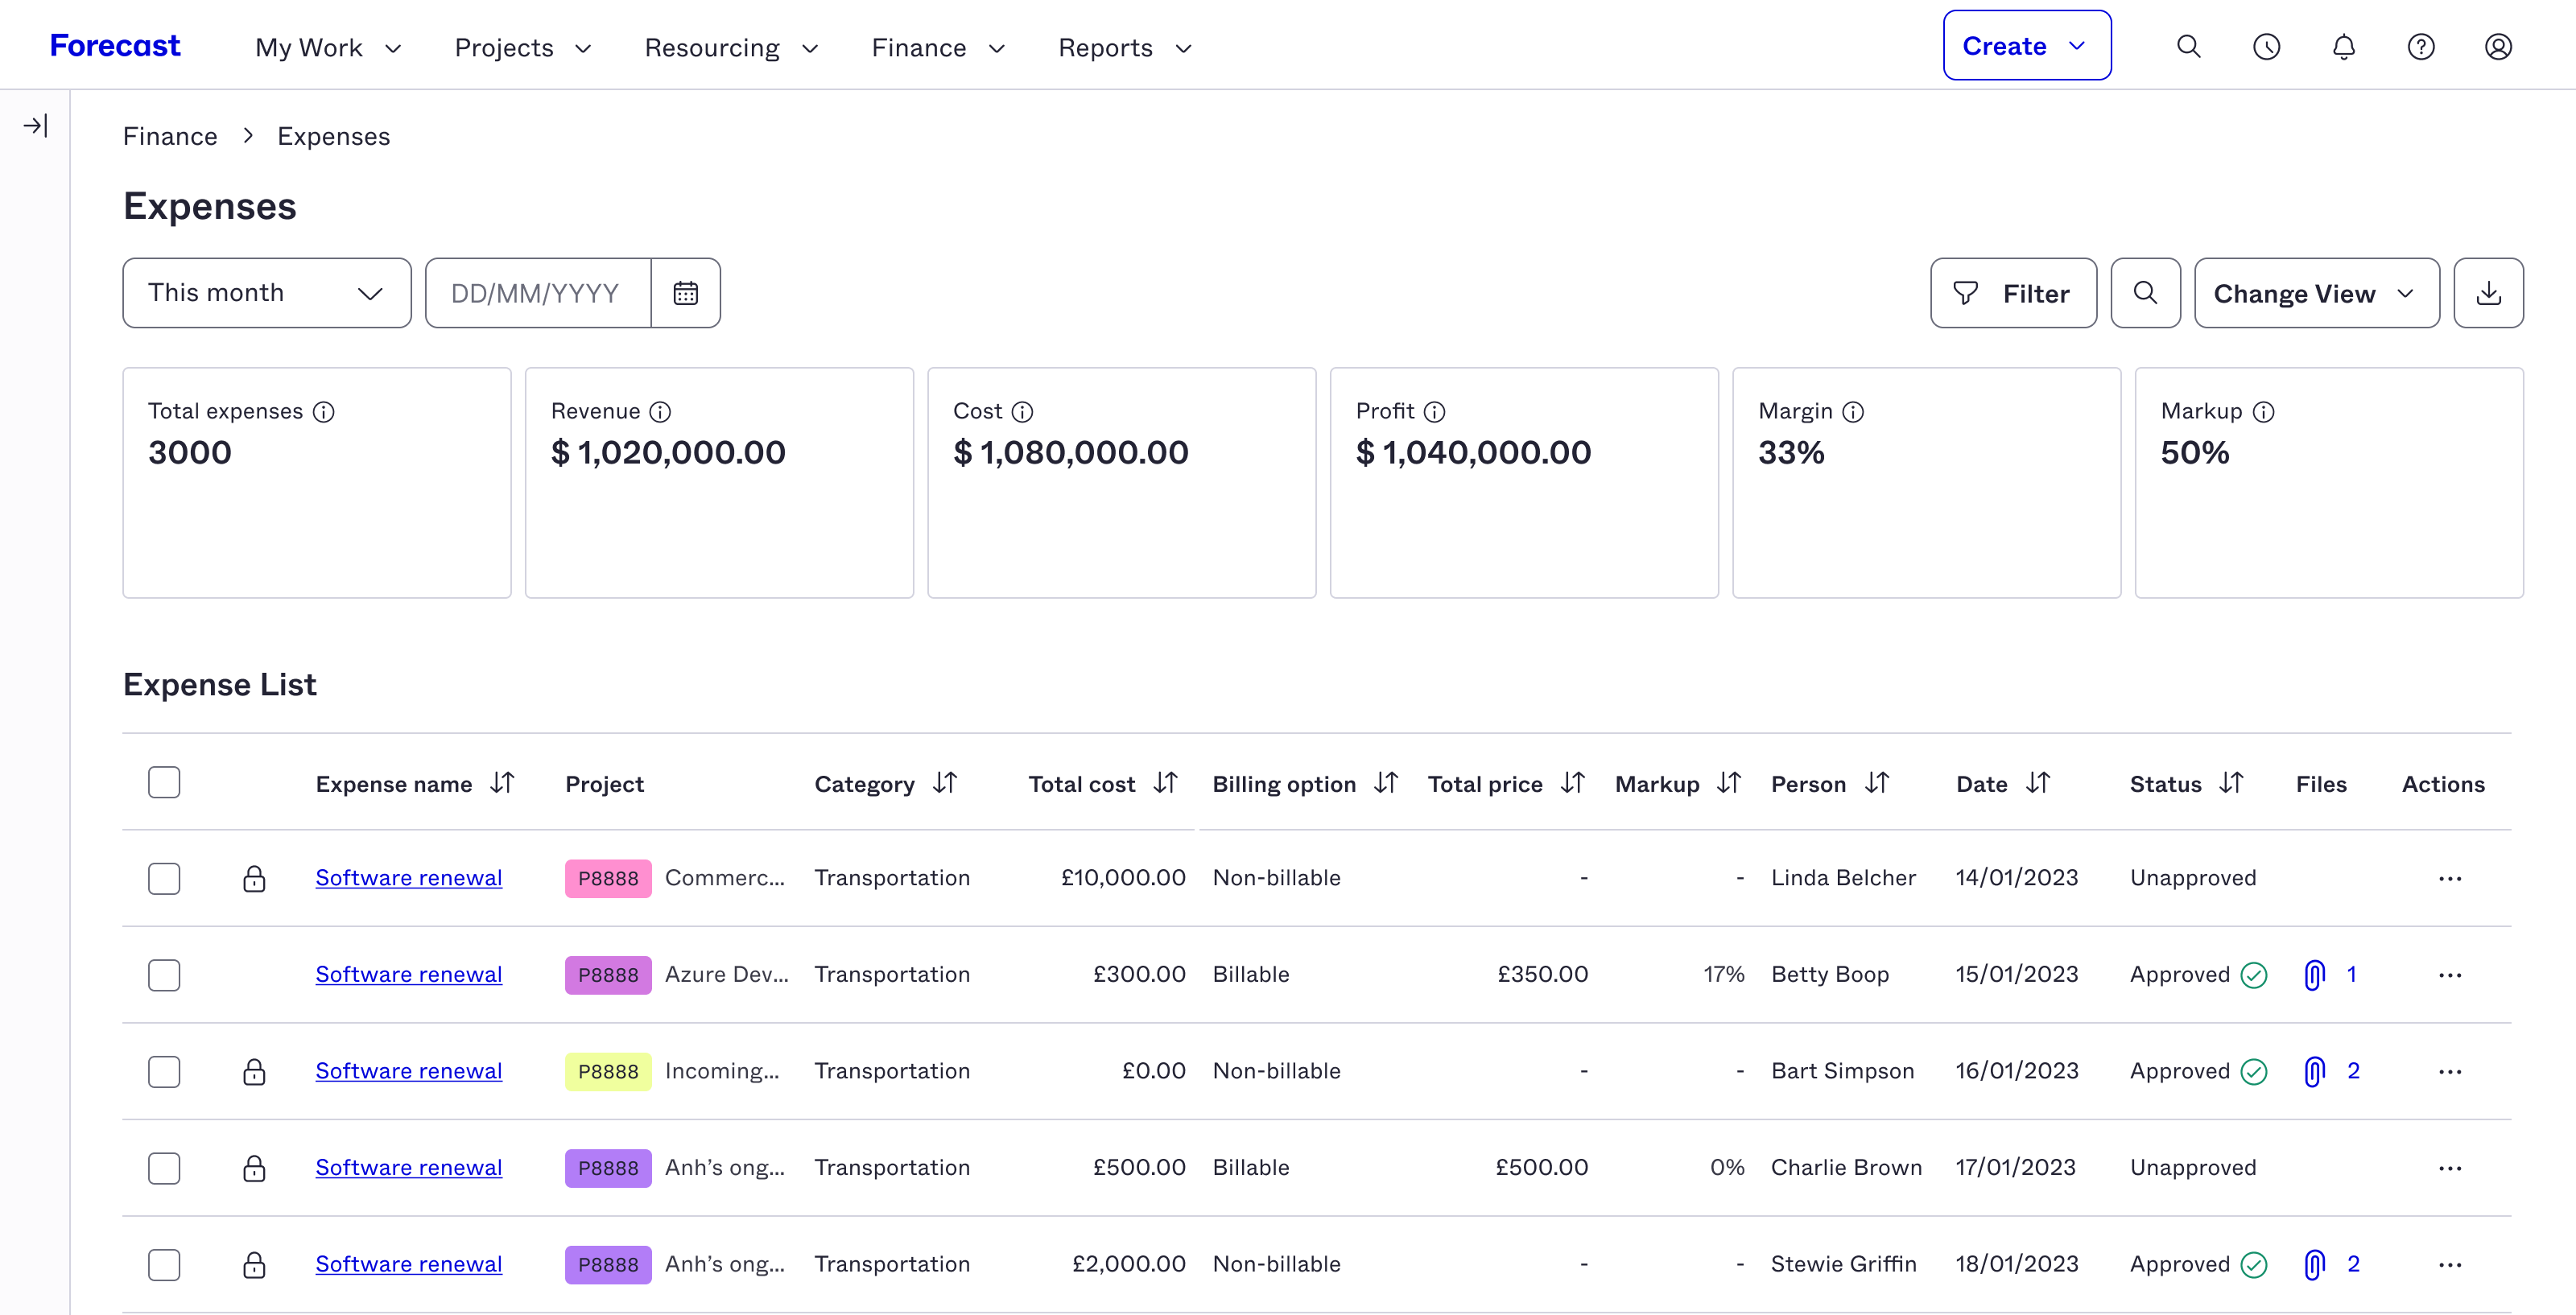The image size is (2576, 1315).
Task: Click the Filter button
Action: [2013, 292]
